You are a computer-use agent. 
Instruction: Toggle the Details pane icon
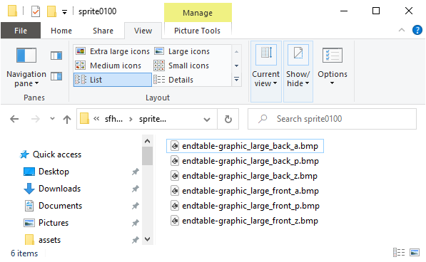56,76
